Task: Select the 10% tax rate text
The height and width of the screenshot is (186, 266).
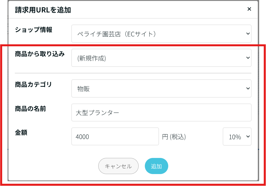Action: click(235, 137)
